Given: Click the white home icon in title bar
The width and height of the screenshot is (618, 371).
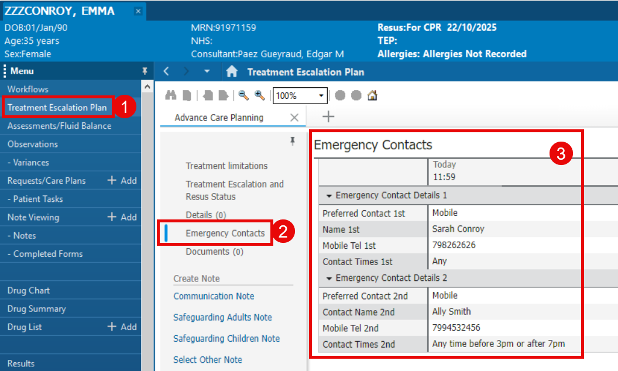Looking at the screenshot, I should pyautogui.click(x=232, y=71).
